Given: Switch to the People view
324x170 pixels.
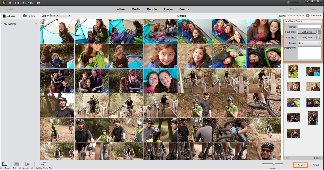Looking at the screenshot, I should pyautogui.click(x=152, y=9).
